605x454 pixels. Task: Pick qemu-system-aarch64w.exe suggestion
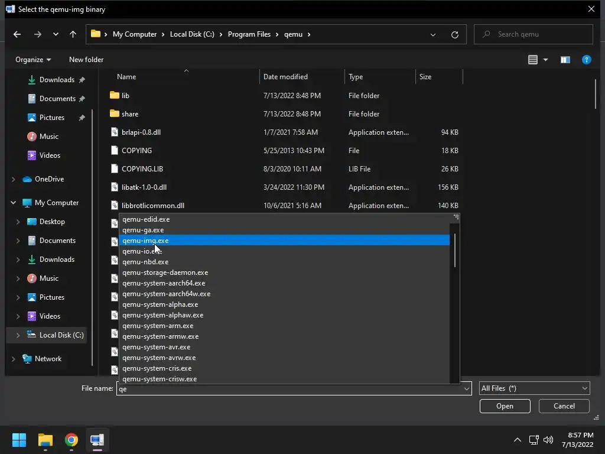coord(284,294)
